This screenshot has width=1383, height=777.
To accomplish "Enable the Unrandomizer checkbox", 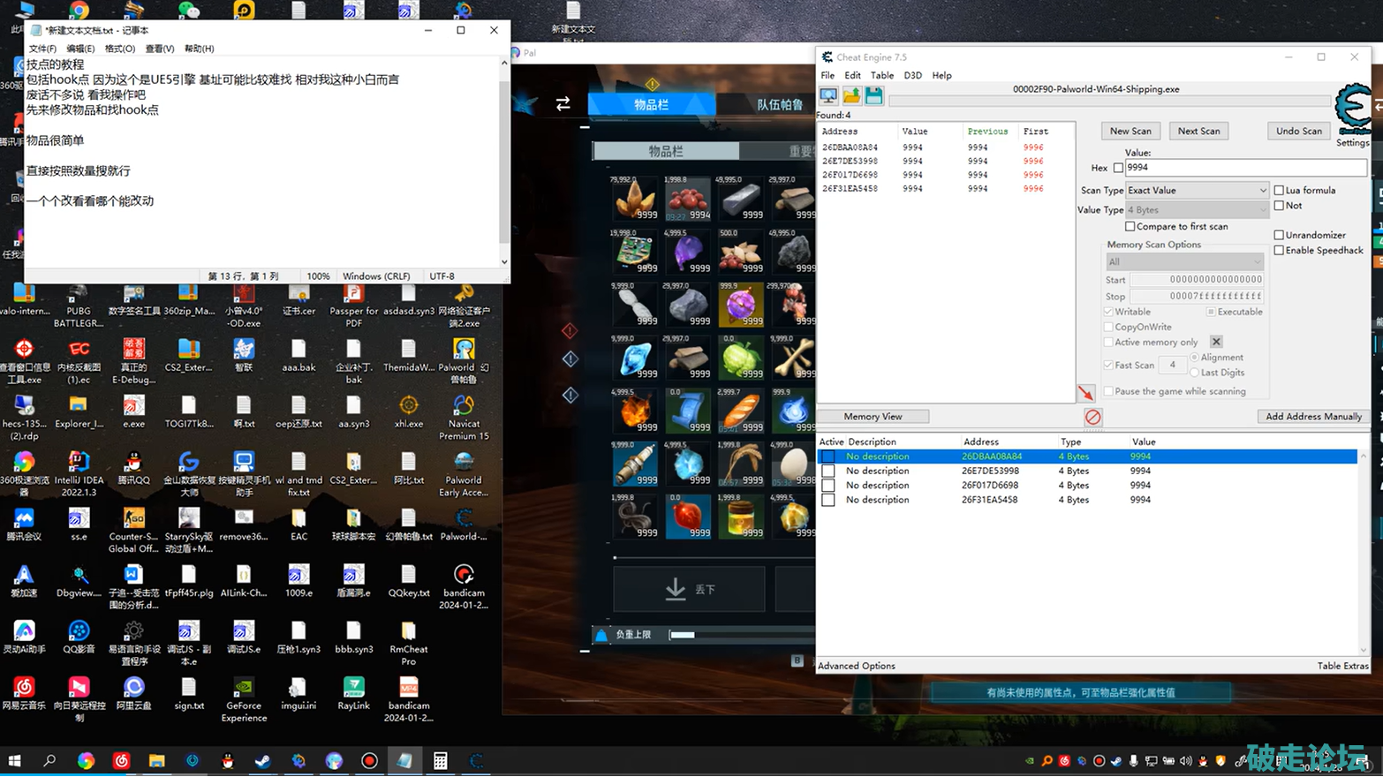I will pos(1279,235).
